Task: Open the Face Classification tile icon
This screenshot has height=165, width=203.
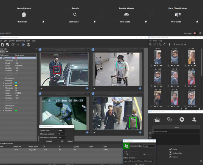Action: pyautogui.click(x=177, y=15)
